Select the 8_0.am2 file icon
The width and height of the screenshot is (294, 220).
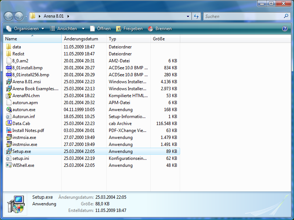click(9, 60)
